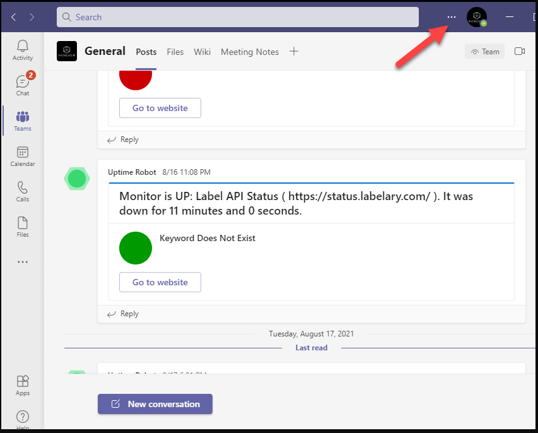Start a video meeting with camera icon
The height and width of the screenshot is (433, 538).
tap(520, 52)
